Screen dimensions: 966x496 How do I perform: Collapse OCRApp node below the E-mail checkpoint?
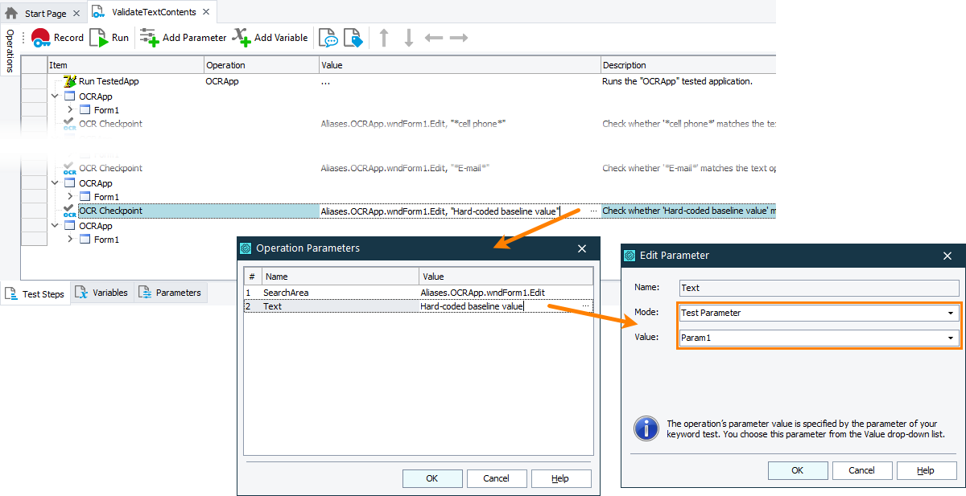(x=55, y=182)
